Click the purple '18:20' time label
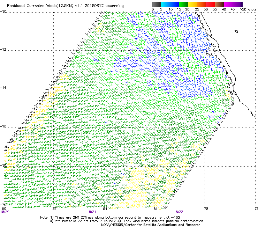258x227 pixels. (x=5, y=212)
